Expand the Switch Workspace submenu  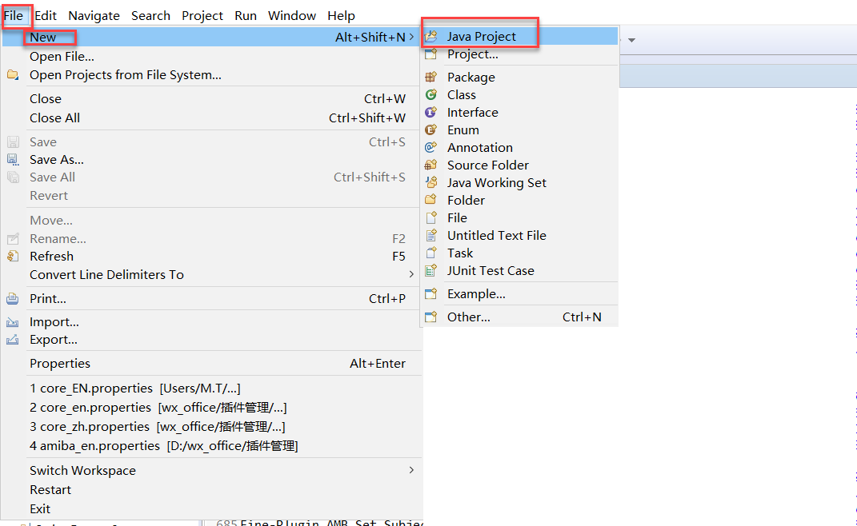coord(410,470)
